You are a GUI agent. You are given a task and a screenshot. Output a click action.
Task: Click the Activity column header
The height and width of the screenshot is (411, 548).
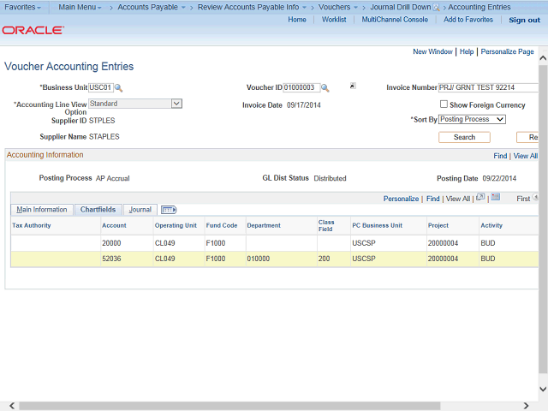tap(491, 226)
